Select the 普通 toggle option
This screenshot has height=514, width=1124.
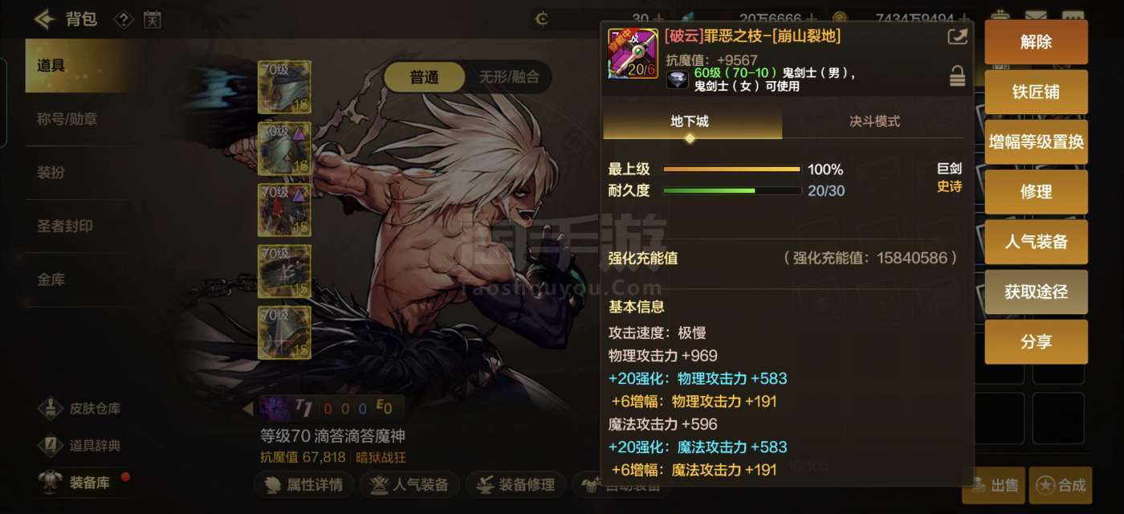425,77
